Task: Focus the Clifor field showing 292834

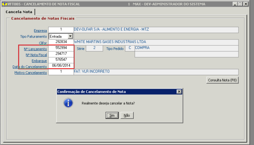Action: [61, 42]
